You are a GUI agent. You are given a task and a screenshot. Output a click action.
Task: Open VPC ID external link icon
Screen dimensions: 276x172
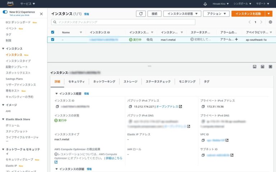pos(227,140)
